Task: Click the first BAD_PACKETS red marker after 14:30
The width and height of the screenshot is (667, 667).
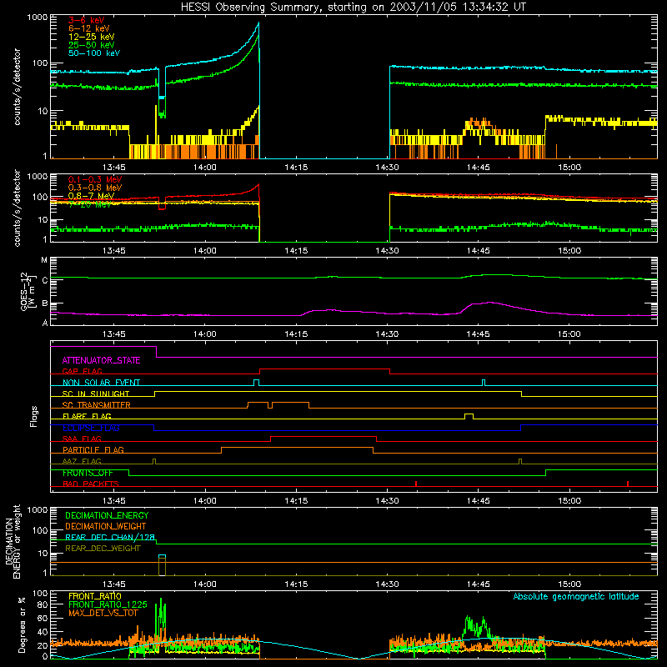Action: click(x=415, y=484)
